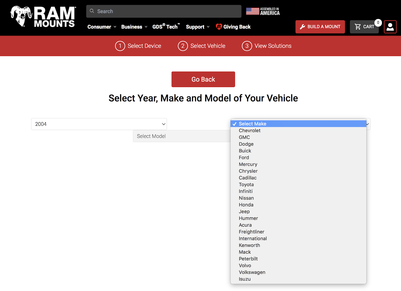Click into the Search input field
The height and width of the screenshot is (291, 401).
point(164,11)
